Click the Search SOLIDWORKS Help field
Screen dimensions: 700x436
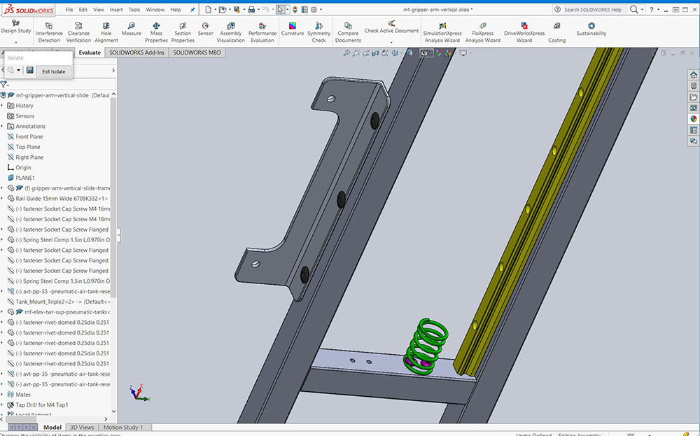point(591,10)
